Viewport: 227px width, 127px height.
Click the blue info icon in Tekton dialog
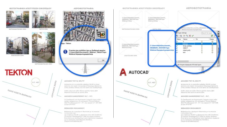(x=65, y=52)
